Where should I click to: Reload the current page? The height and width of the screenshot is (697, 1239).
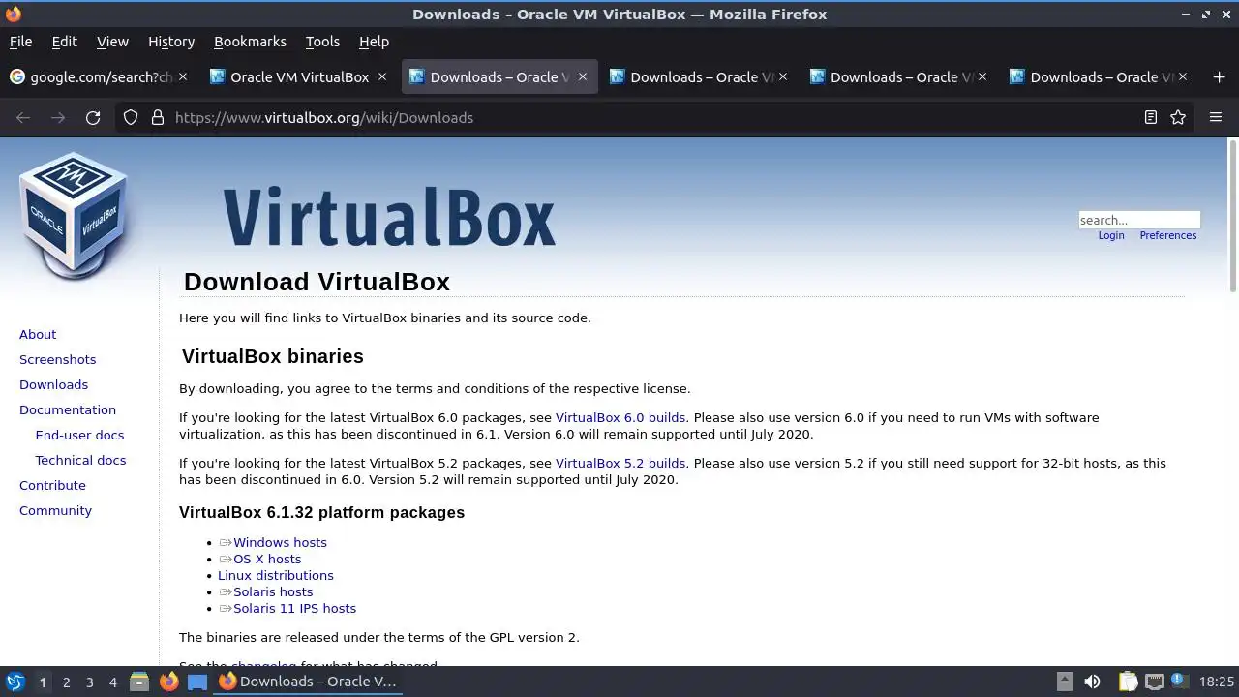tap(93, 117)
